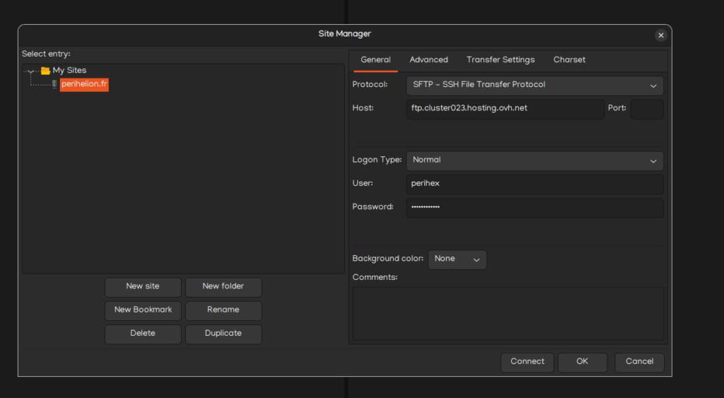The height and width of the screenshot is (398, 724).
Task: Open the Charset tab
Action: 569,60
